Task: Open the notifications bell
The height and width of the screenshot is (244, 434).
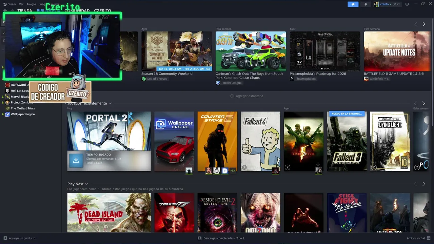Action: [366, 4]
